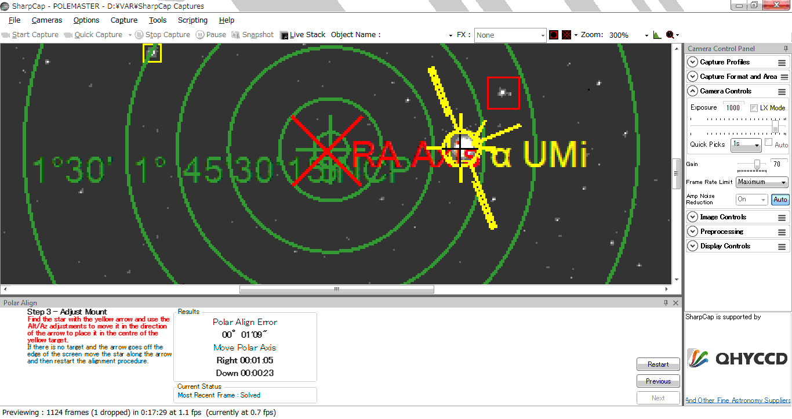Open the Options menu
792x419 pixels.
86,20
